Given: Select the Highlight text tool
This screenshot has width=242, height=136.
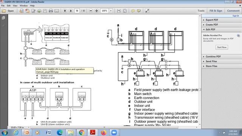Looking at the screenshot, I should [139, 11].
